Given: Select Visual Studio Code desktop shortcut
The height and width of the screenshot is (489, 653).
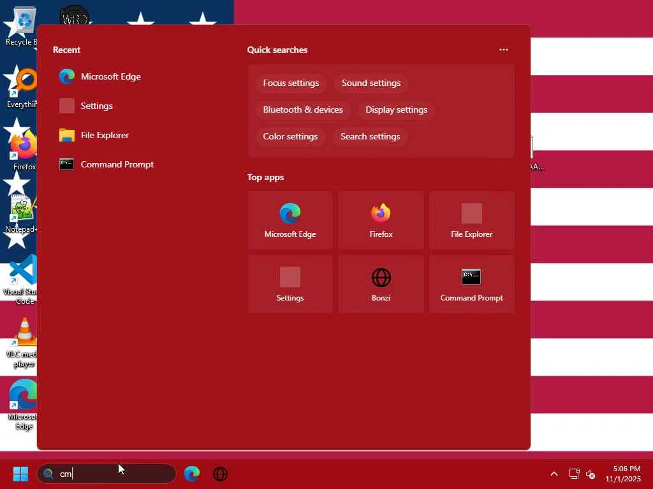Looking at the screenshot, I should coord(21,280).
